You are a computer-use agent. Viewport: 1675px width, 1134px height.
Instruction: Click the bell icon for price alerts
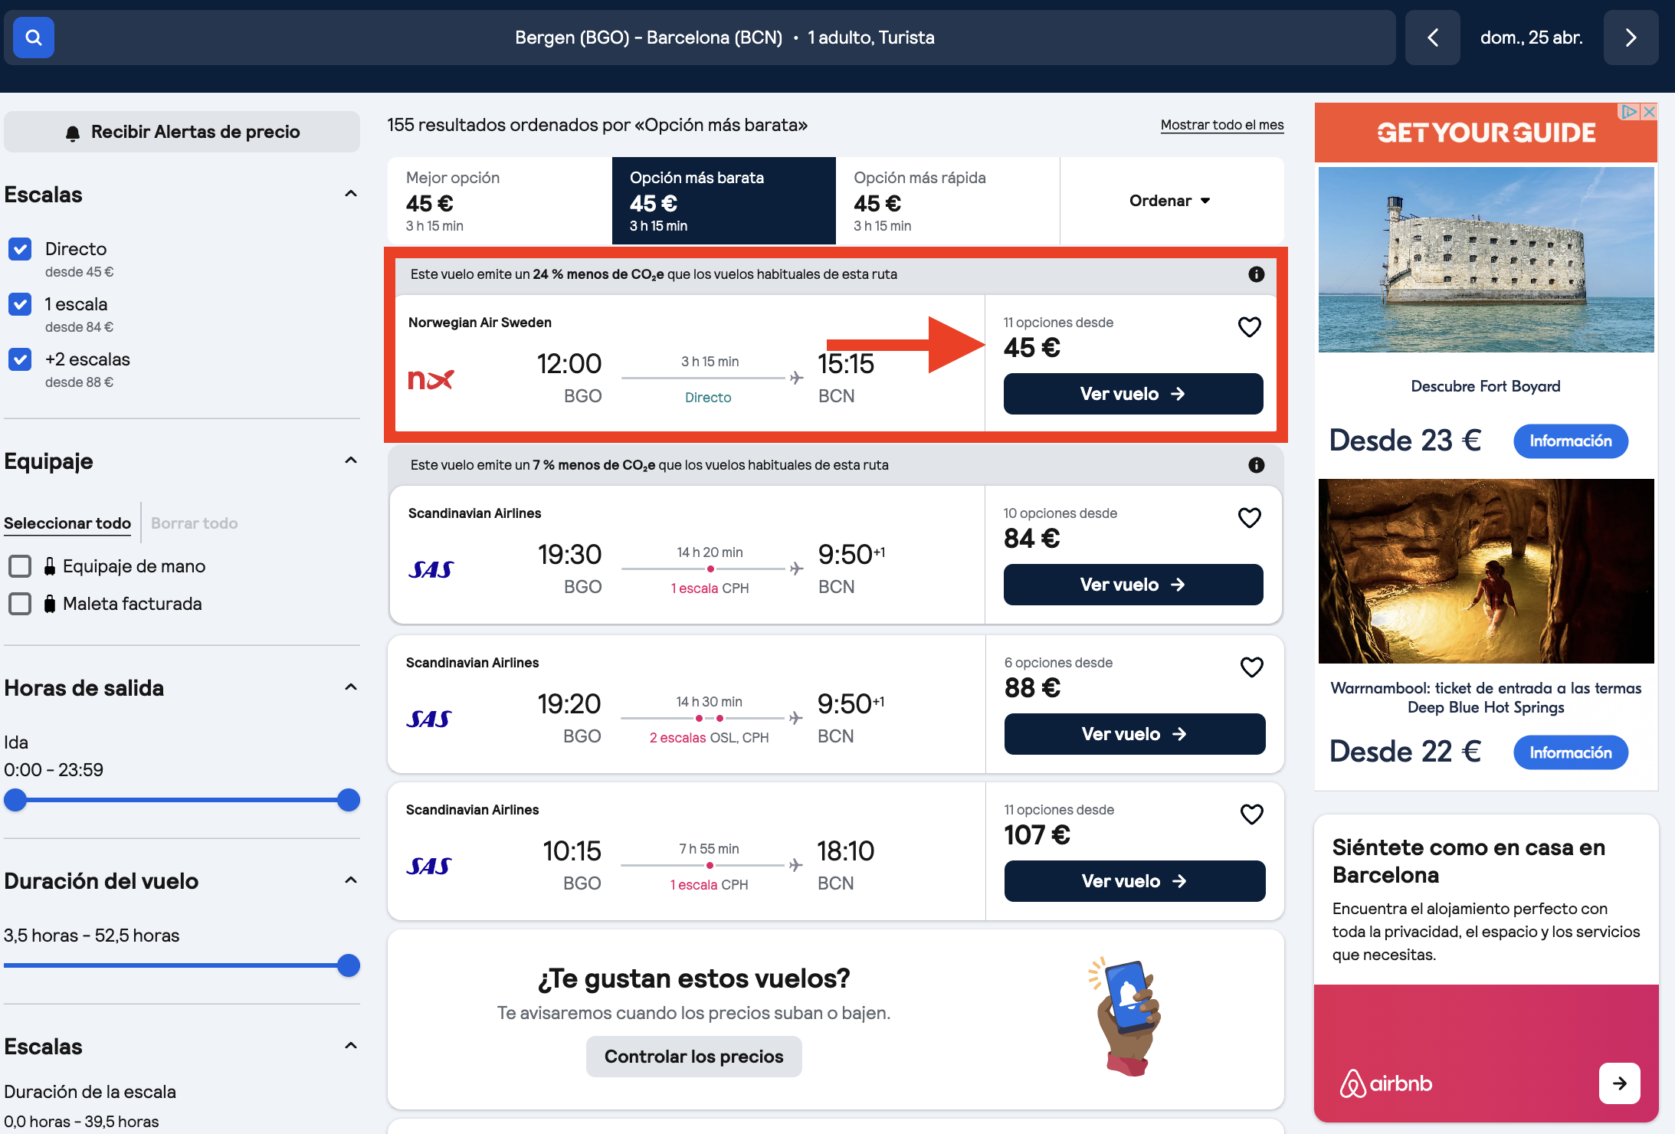tap(73, 133)
